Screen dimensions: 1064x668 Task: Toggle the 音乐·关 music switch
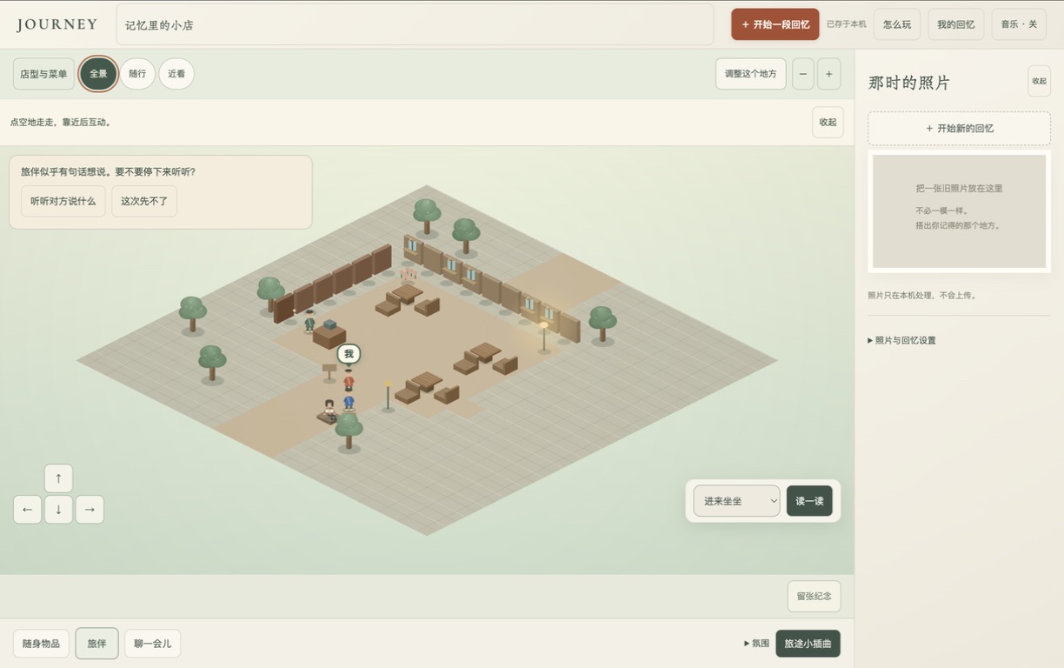pos(1019,24)
